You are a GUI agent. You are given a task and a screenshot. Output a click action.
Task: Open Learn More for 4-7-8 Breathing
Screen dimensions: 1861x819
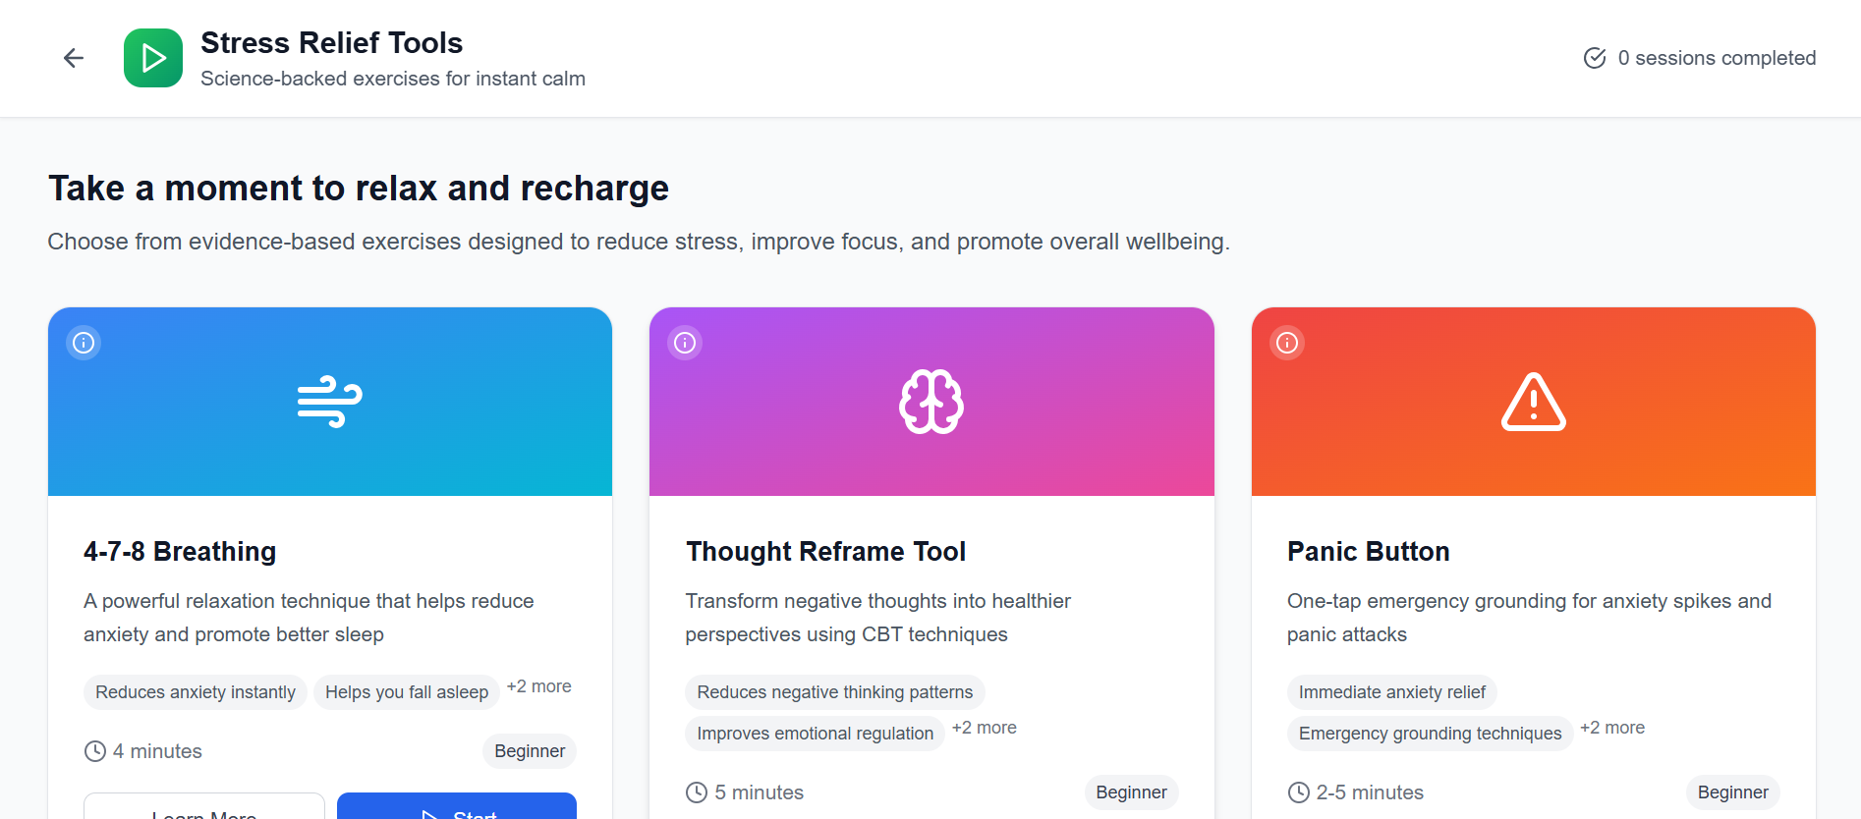pyautogui.click(x=203, y=812)
